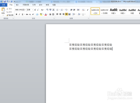Screen dimensions: 140x103
Task: Click the Character Shading A icon
Action: point(50,14)
